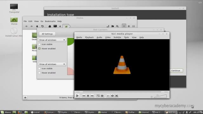This screenshot has width=203, height=114.
Task: Click path bar left arrow
Action: (x=60, y=26)
